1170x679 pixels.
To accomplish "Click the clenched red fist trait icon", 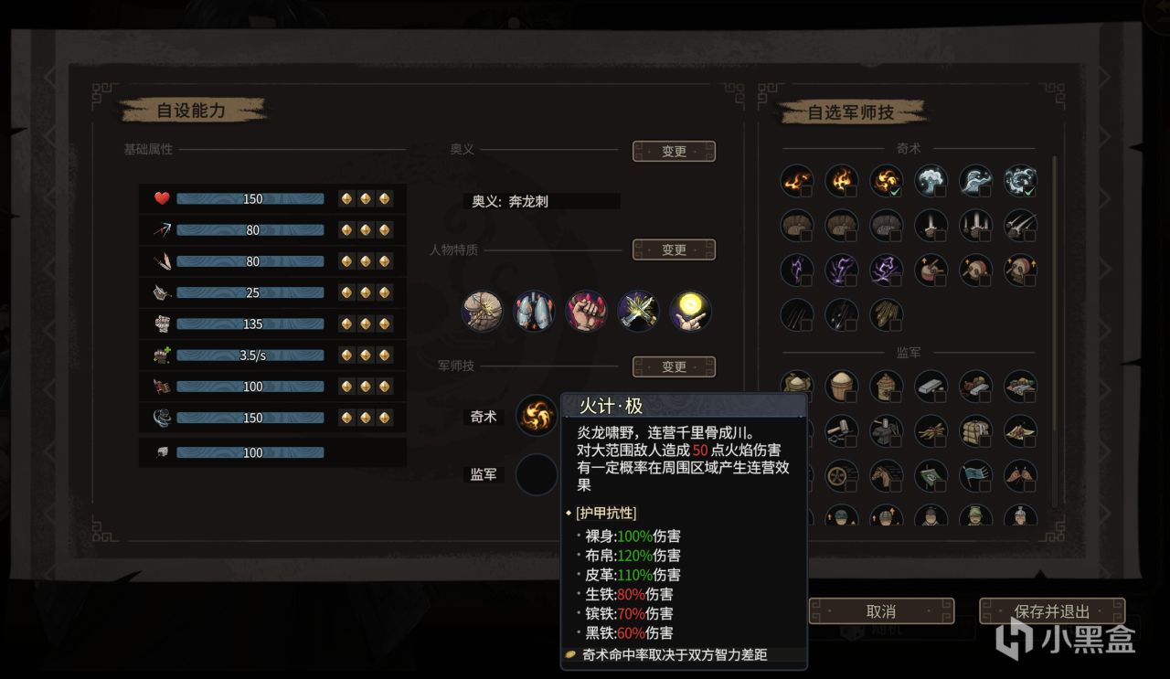I will point(586,312).
